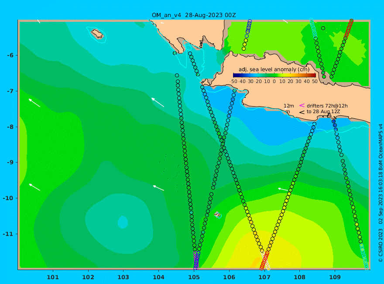Click the tiny island near 105.7°E, 10.5°S

pos(217,214)
